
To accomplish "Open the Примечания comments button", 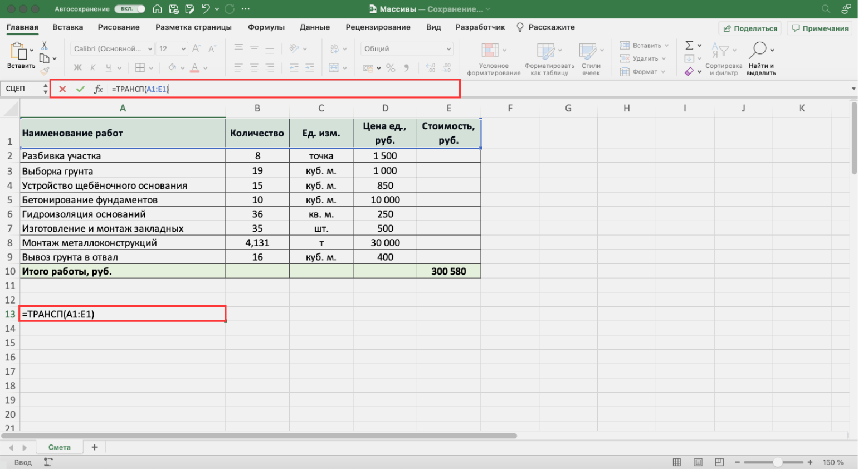I will (820, 28).
